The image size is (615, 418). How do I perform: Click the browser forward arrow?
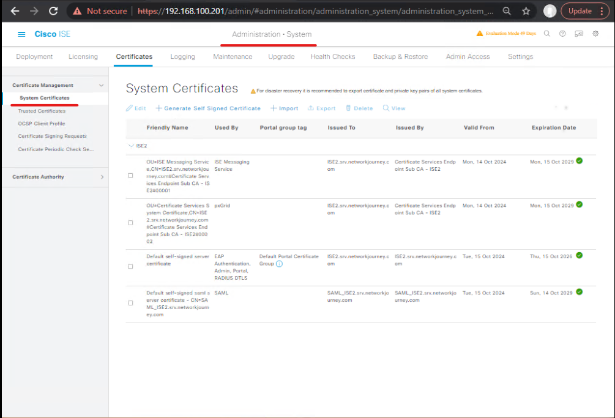[x=34, y=11]
